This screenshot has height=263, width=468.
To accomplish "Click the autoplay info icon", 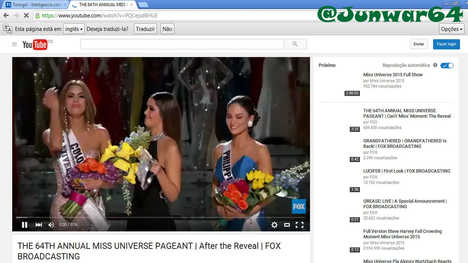I will point(435,65).
